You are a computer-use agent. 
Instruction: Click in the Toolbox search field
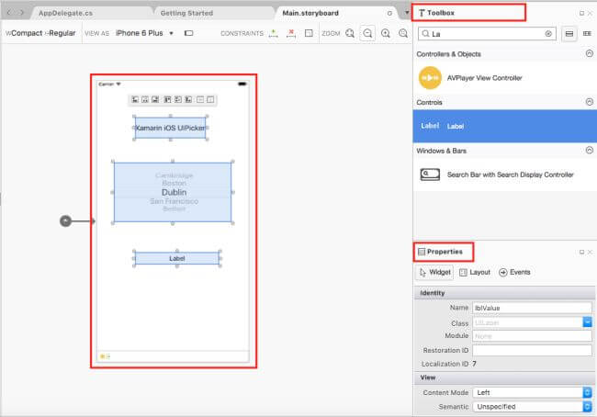coord(488,34)
